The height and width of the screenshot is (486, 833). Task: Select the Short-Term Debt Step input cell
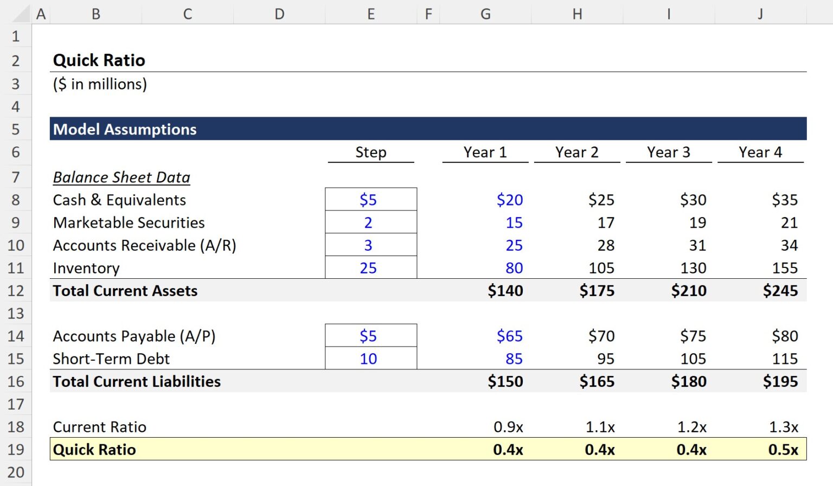click(x=370, y=359)
